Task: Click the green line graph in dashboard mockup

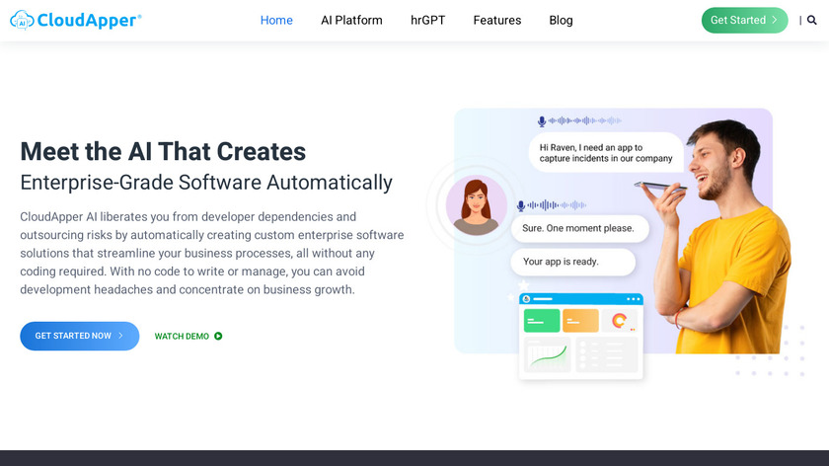Action: tap(547, 354)
